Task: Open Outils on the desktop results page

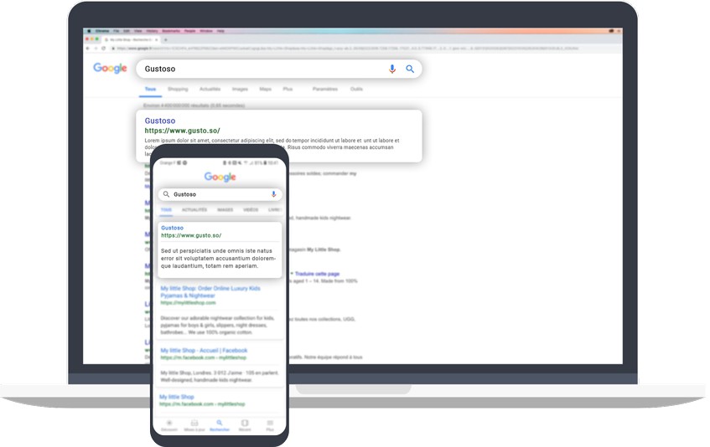Action: (x=356, y=89)
